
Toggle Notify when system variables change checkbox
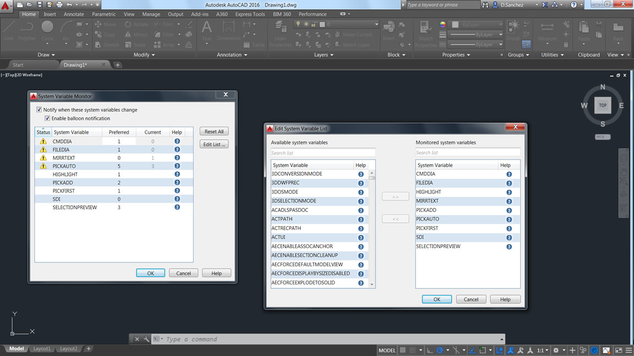(39, 110)
